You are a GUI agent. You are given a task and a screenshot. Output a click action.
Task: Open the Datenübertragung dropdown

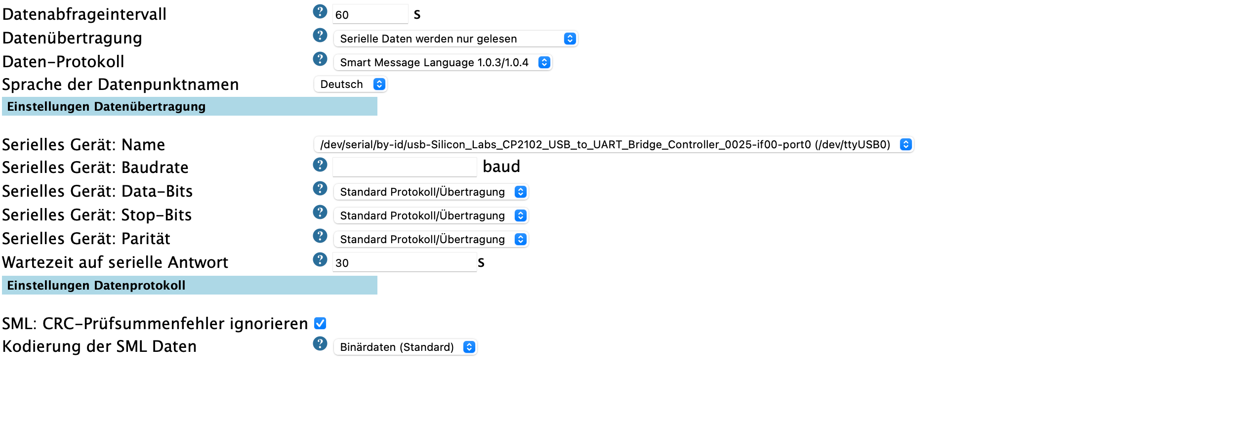[x=455, y=39]
